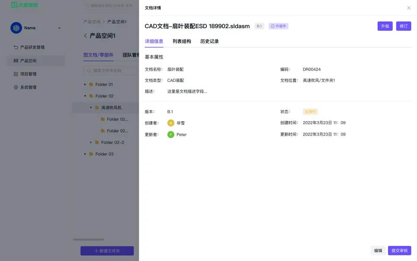417x261 pixels.
Task: Click updater Peter's green avatar
Action: click(x=171, y=134)
